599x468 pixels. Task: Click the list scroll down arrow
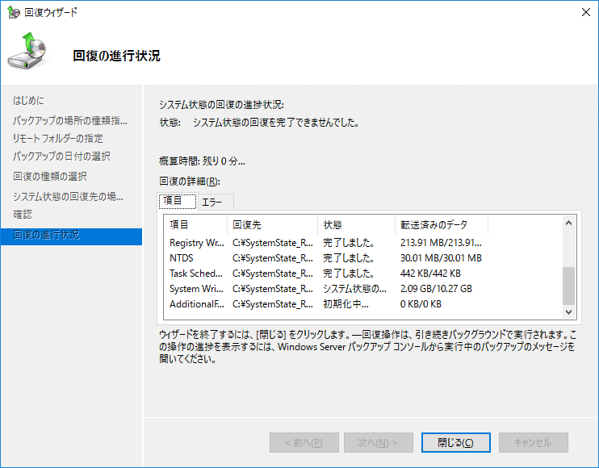click(568, 312)
